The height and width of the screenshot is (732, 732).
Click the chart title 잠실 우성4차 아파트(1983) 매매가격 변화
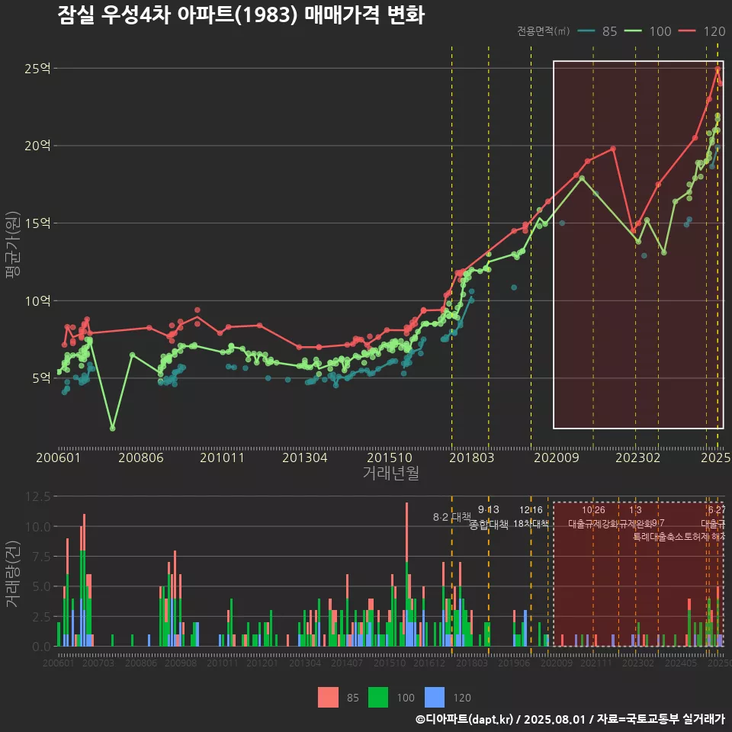pos(241,15)
